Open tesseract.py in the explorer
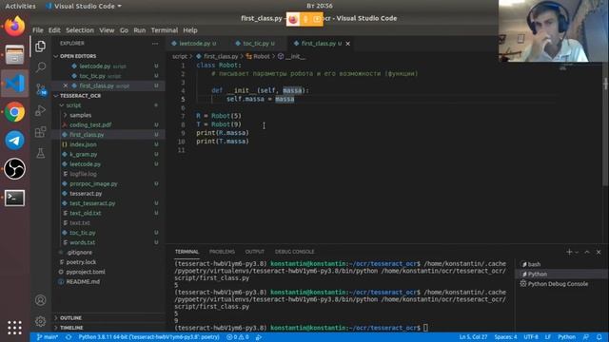 point(86,194)
